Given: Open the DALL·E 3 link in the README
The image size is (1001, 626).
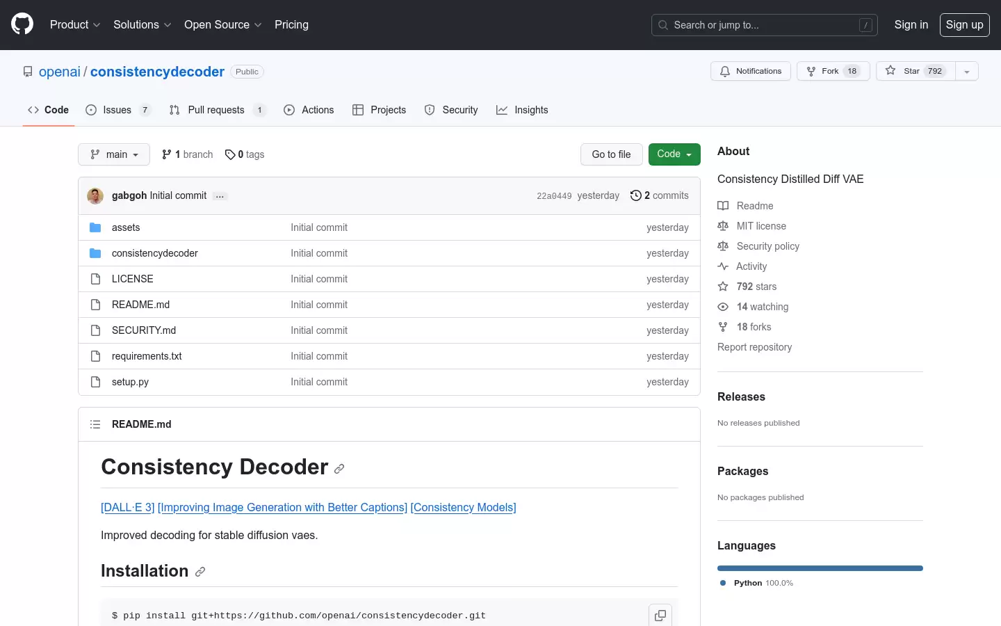Looking at the screenshot, I should pos(127,507).
